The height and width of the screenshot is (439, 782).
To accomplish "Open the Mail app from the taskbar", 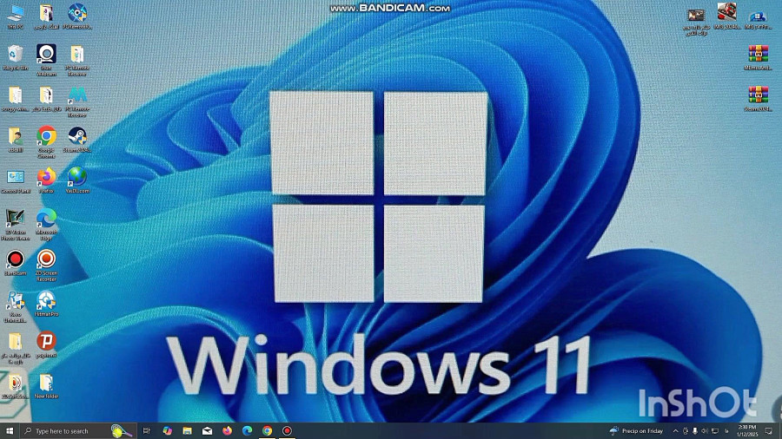I will tap(207, 431).
